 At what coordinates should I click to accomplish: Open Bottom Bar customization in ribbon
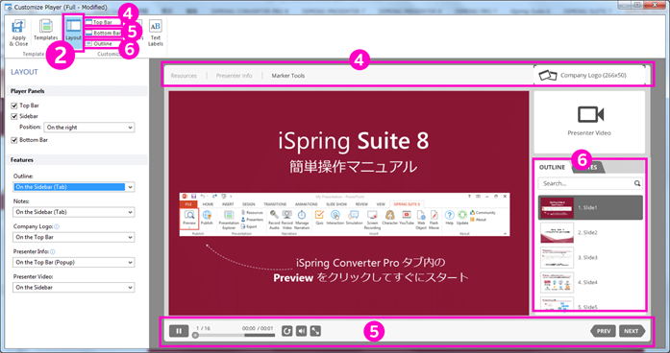point(104,33)
